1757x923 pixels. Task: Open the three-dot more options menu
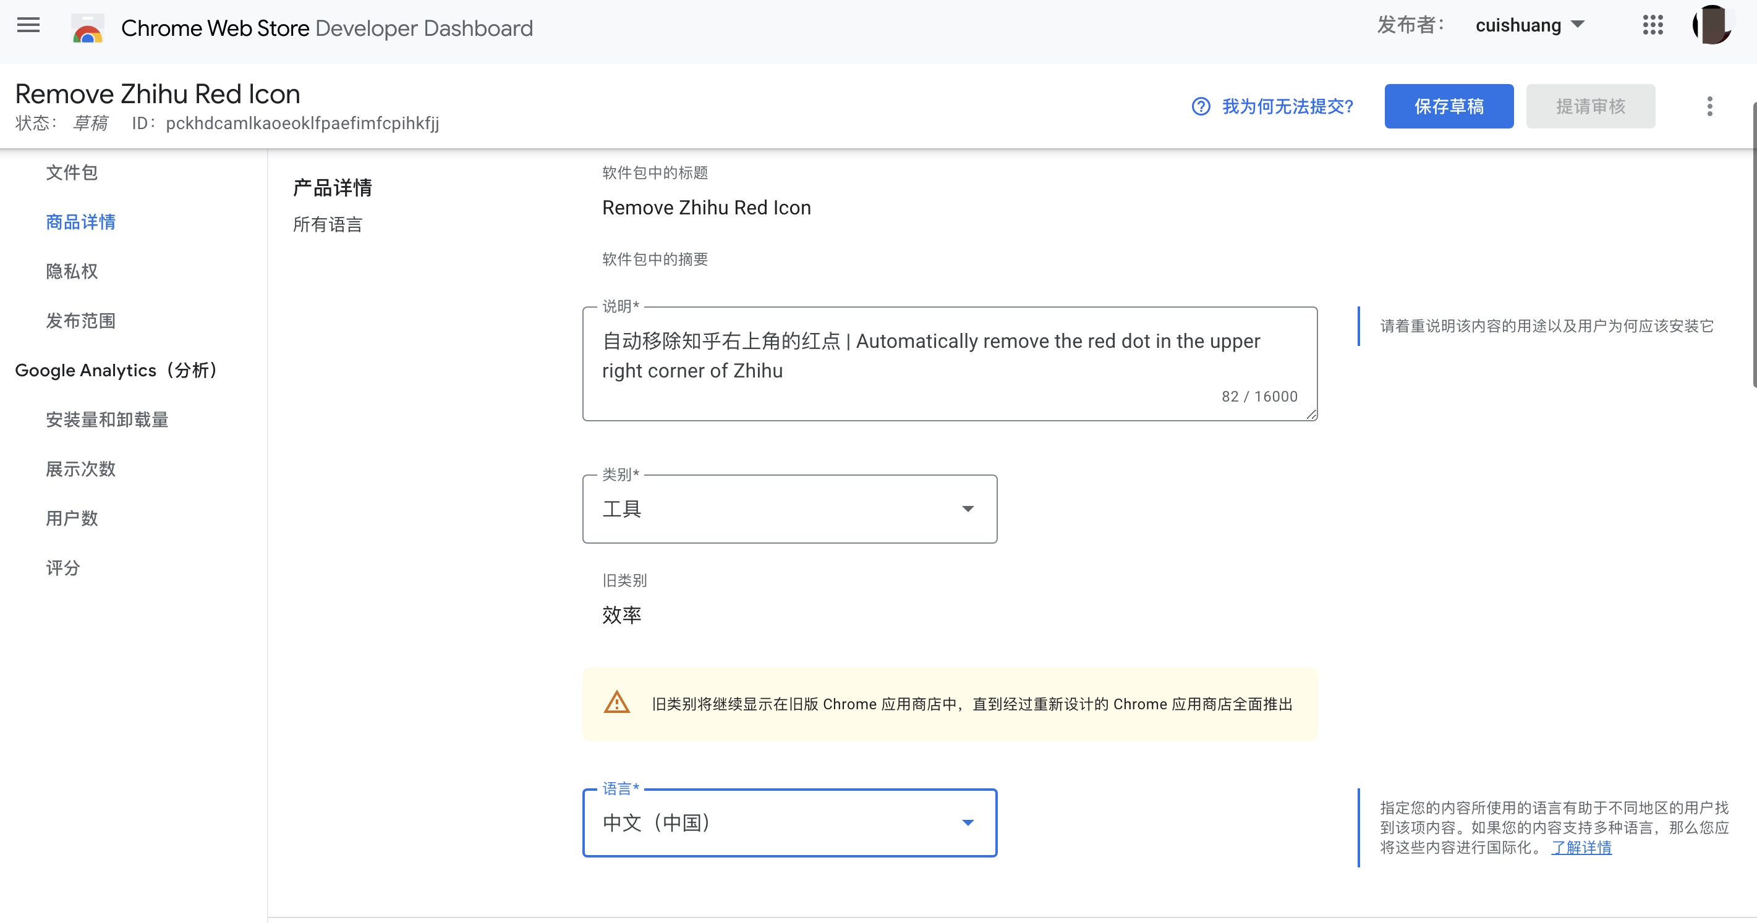(1709, 106)
